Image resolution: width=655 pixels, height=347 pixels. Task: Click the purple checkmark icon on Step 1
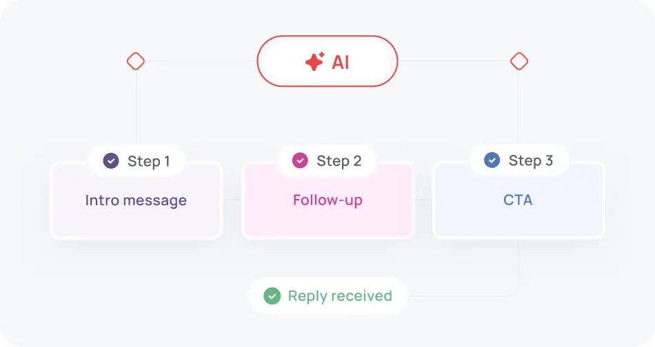point(111,161)
